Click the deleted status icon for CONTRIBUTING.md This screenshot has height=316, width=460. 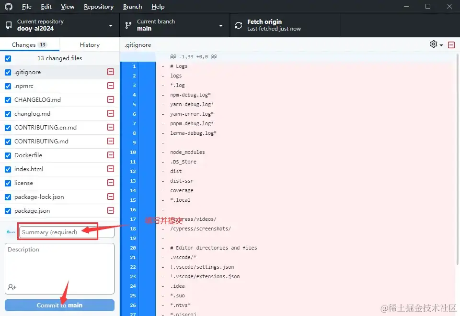tap(111, 141)
